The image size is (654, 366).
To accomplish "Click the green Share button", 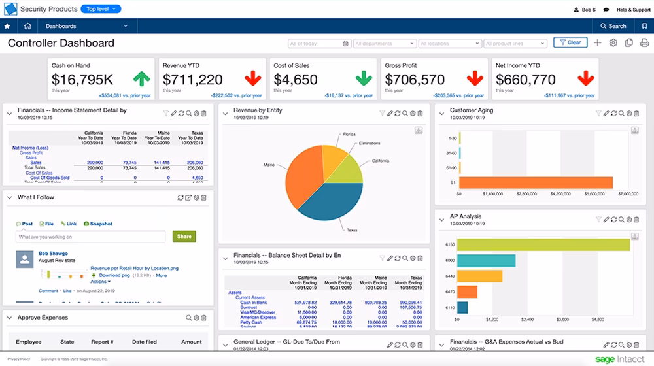I will pos(184,237).
